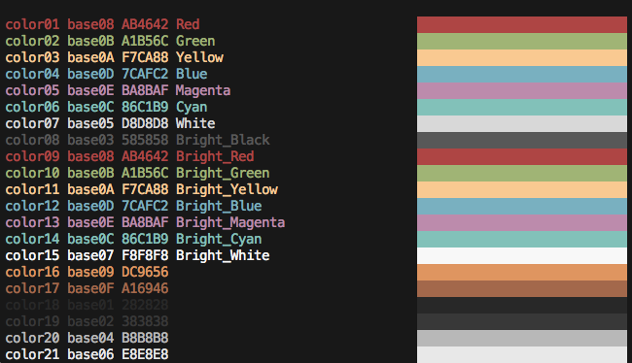Screen dimensions: 632x363
Task: Select the hex value 'B8B8B8'
Action: pos(145,338)
